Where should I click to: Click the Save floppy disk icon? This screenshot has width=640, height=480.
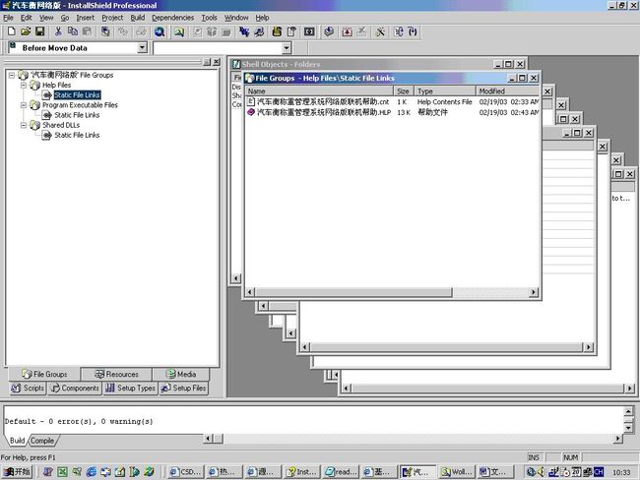point(39,31)
